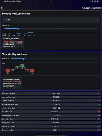Click the Months slider handle in Your Monthly Win/Loss
102x136 pixels.
point(24,59)
